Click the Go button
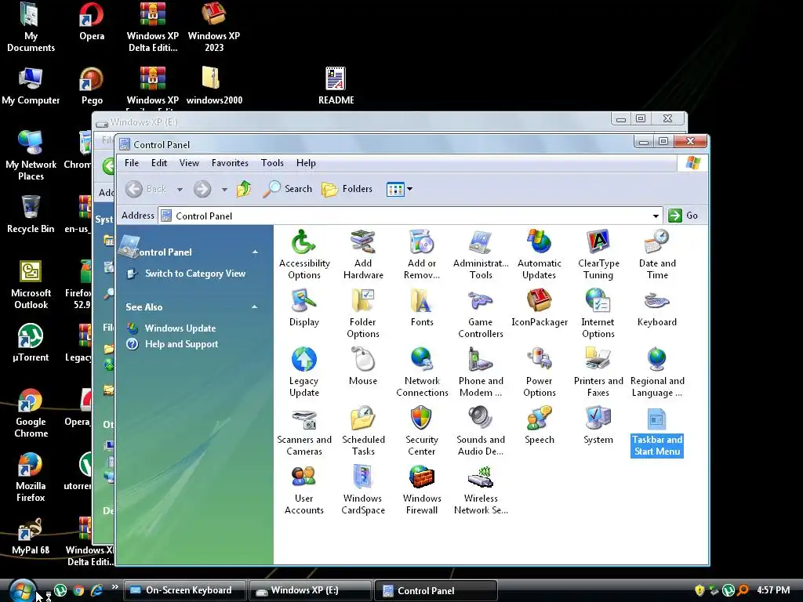 coord(683,216)
